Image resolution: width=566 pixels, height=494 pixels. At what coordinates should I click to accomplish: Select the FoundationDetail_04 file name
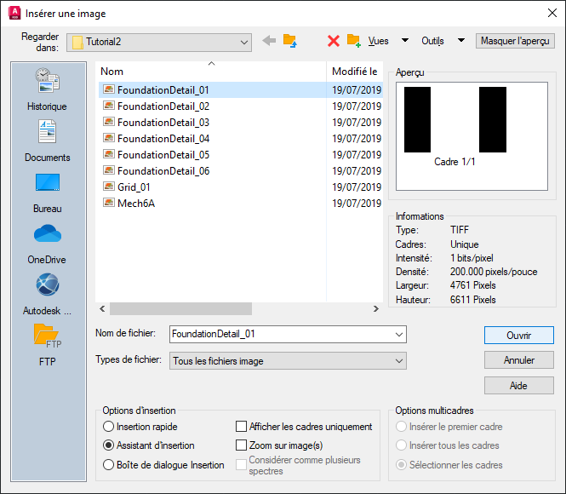click(163, 139)
